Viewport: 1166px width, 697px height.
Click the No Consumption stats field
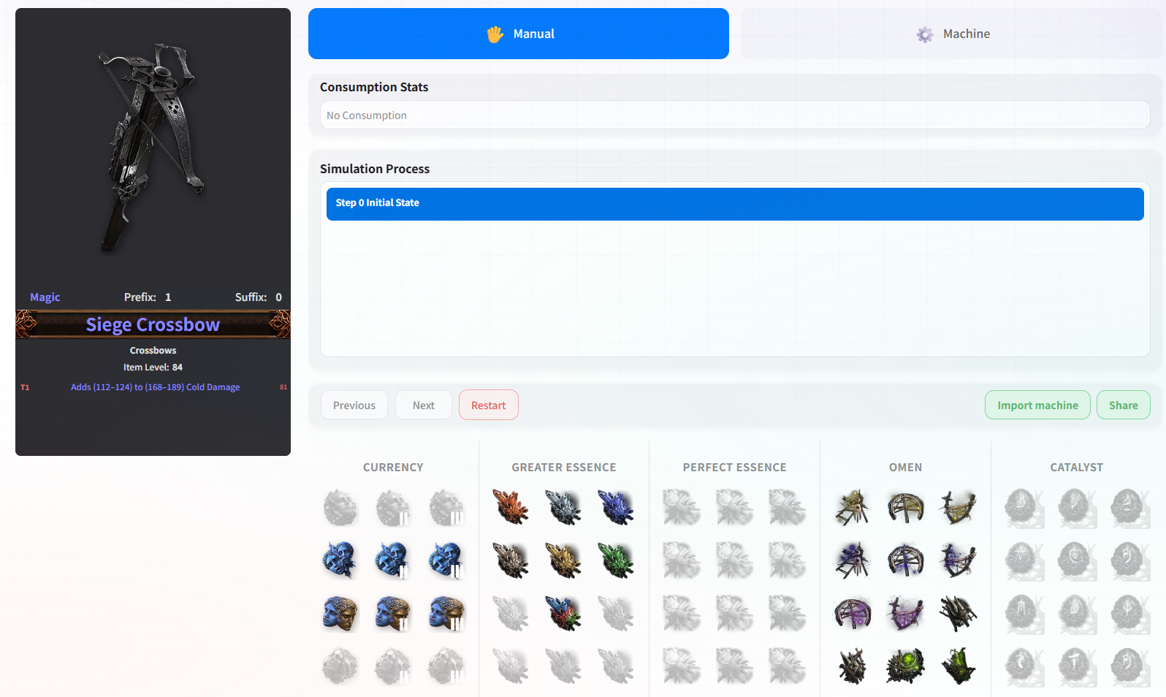pyautogui.click(x=735, y=115)
